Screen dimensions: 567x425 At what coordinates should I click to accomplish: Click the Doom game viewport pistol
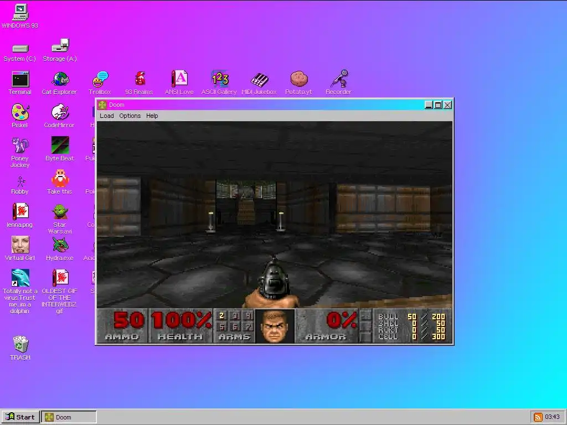274,283
